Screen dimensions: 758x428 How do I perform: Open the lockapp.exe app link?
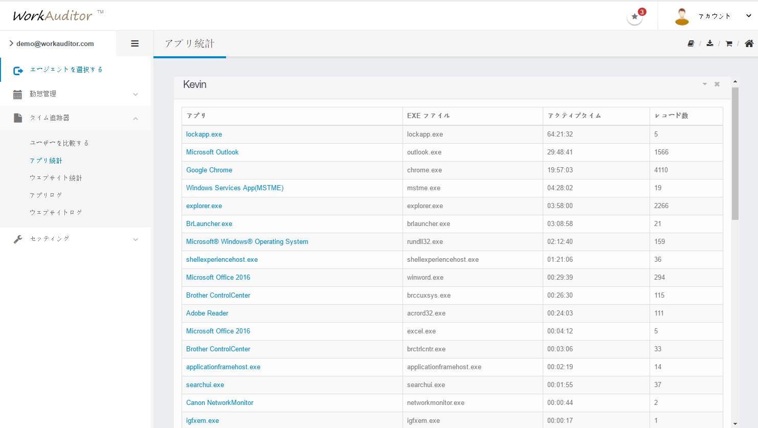point(204,134)
